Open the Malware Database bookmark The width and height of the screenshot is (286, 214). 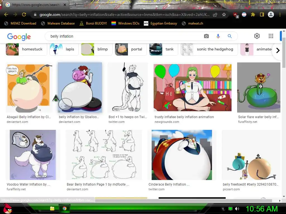point(58,23)
